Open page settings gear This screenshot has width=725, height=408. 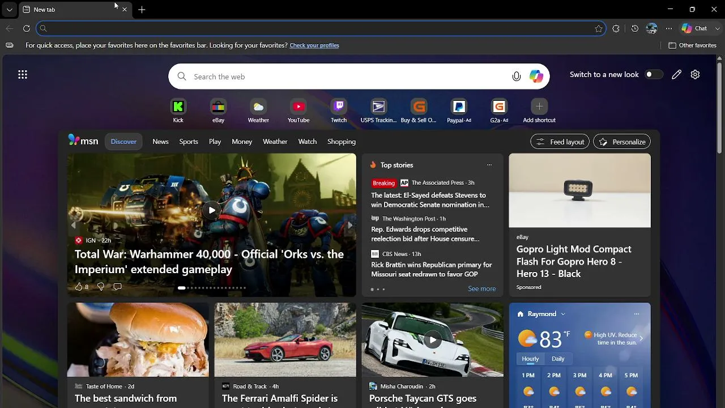coord(696,75)
